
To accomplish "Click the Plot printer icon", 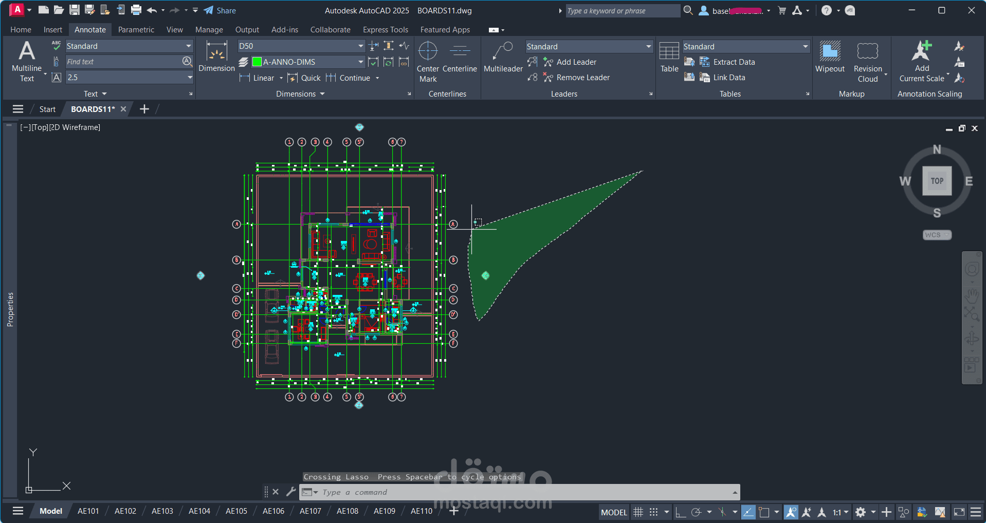I will click(136, 10).
